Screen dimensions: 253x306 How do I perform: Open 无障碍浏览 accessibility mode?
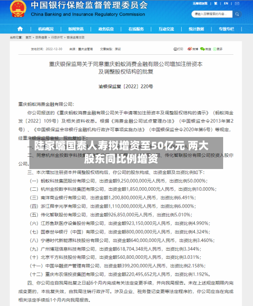coord(200,4)
